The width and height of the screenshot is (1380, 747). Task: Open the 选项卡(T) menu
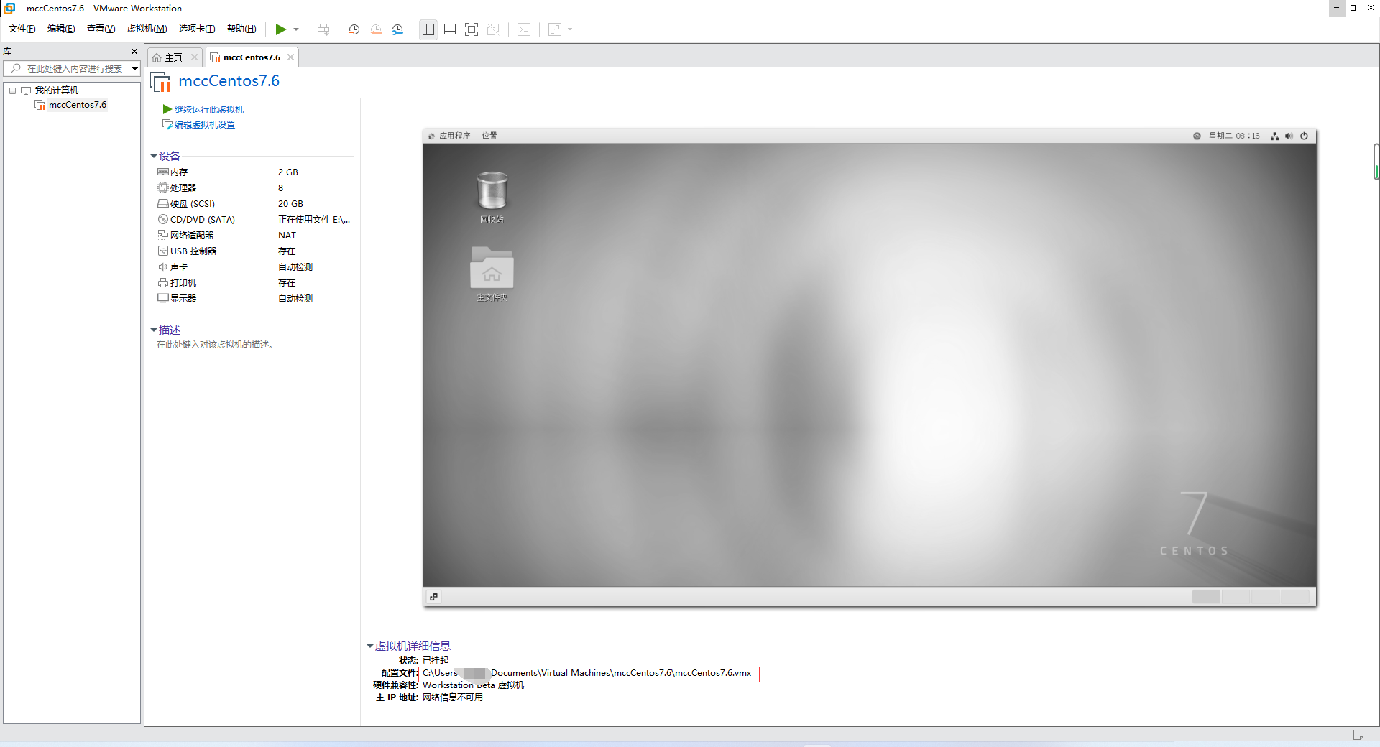point(197,29)
